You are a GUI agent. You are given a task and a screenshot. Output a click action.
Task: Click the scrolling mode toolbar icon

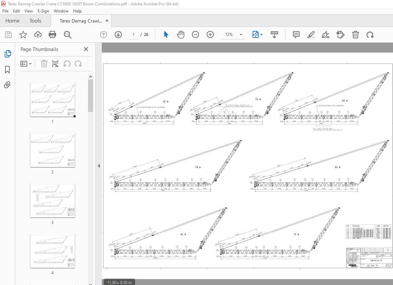274,35
